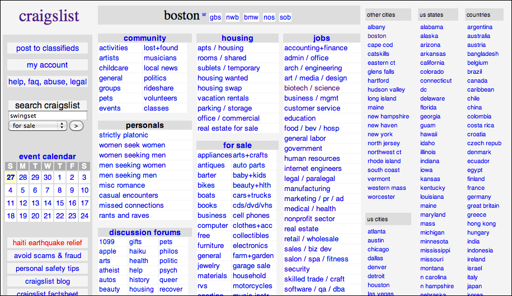Viewport: 512px width, 296px height.
Task: Go to 'california' in us states
Action: tap(432, 63)
